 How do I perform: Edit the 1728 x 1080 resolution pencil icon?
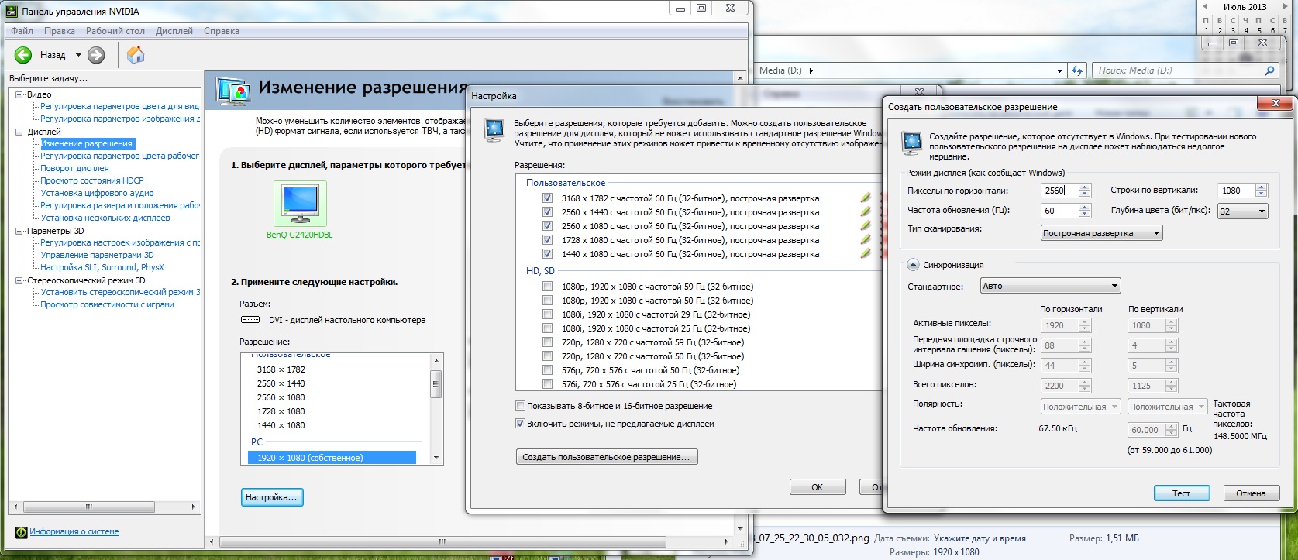click(x=866, y=240)
